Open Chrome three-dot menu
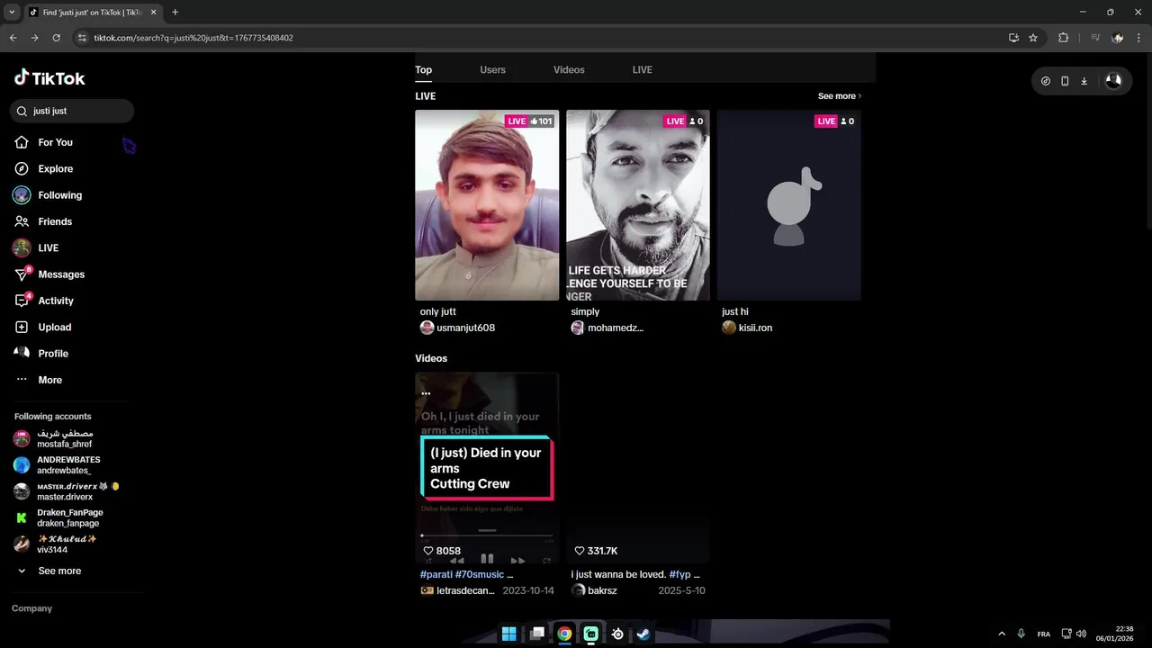This screenshot has width=1152, height=648. (1139, 38)
